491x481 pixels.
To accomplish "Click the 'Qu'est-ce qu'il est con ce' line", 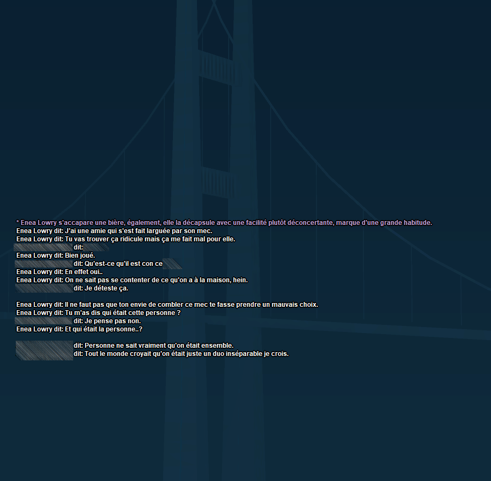I will click(x=120, y=264).
